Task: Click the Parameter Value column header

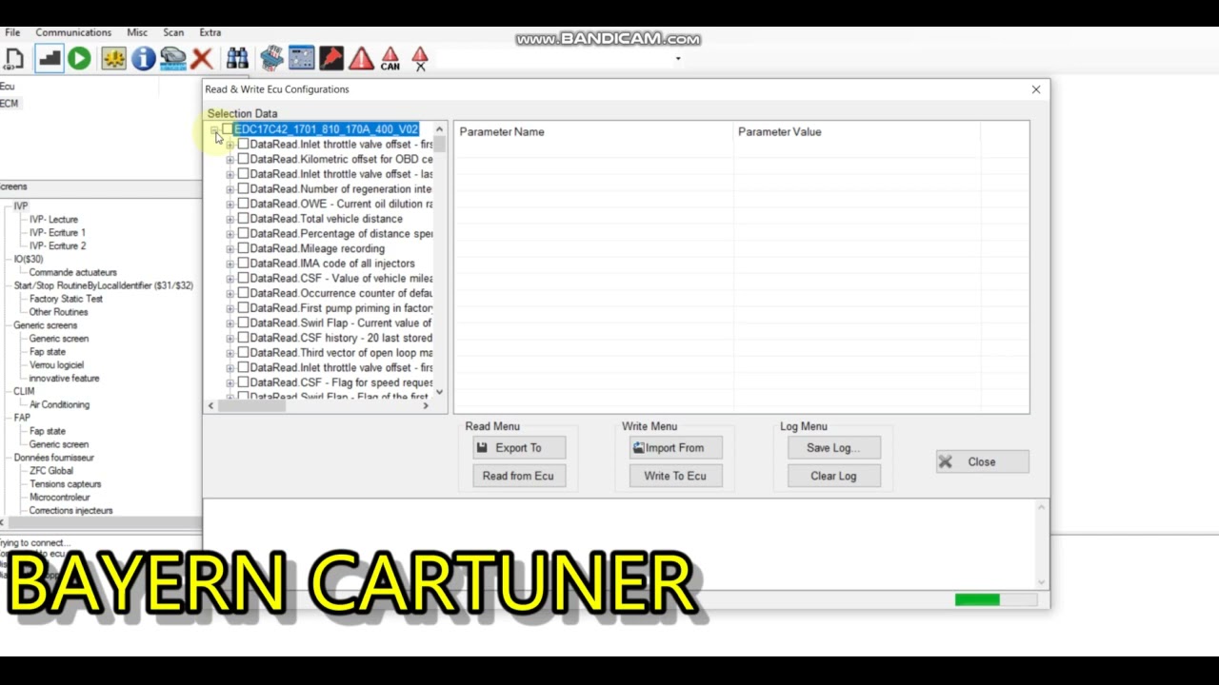Action: 857,132
